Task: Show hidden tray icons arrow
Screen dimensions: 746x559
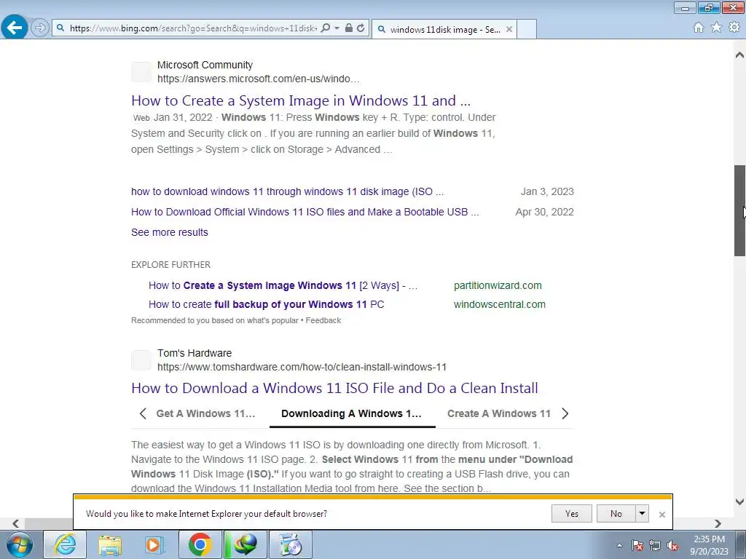Action: [619, 545]
